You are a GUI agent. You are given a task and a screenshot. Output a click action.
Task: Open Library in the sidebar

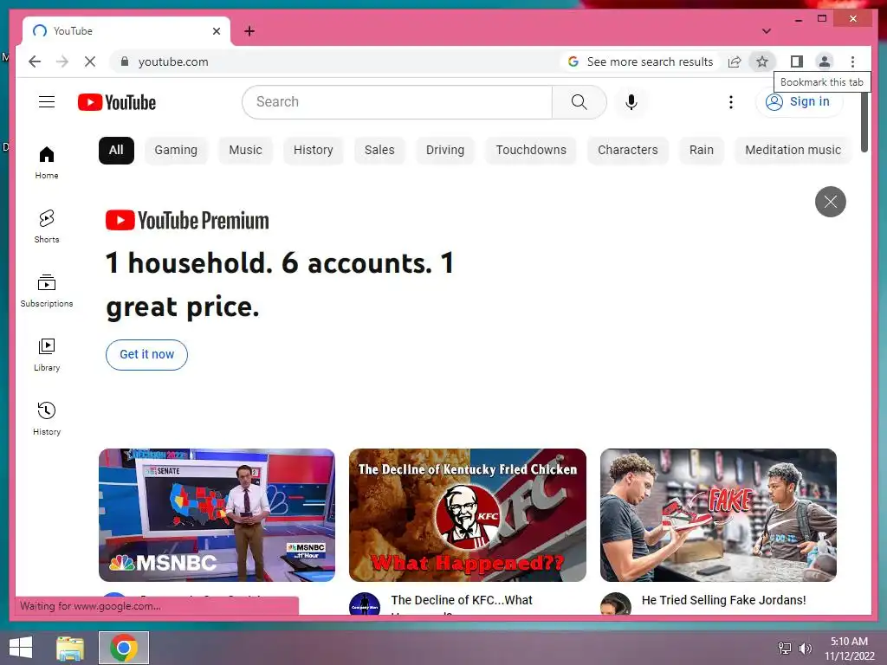pyautogui.click(x=47, y=354)
